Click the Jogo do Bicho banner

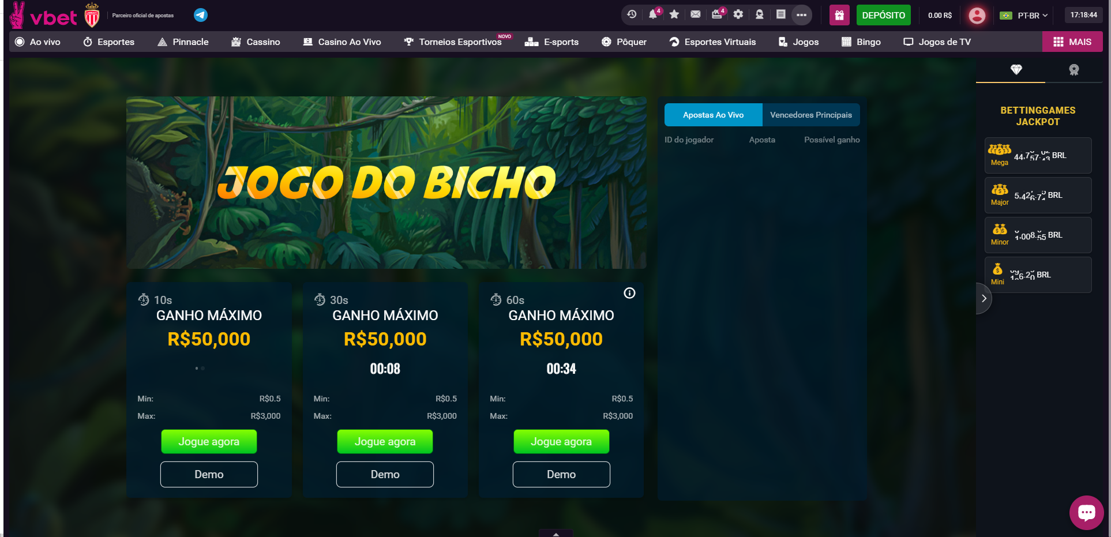point(386,182)
